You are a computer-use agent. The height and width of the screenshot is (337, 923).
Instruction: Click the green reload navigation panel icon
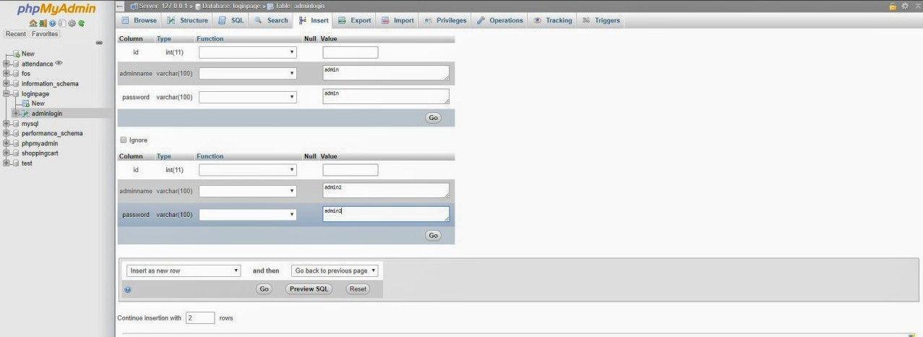click(x=81, y=23)
